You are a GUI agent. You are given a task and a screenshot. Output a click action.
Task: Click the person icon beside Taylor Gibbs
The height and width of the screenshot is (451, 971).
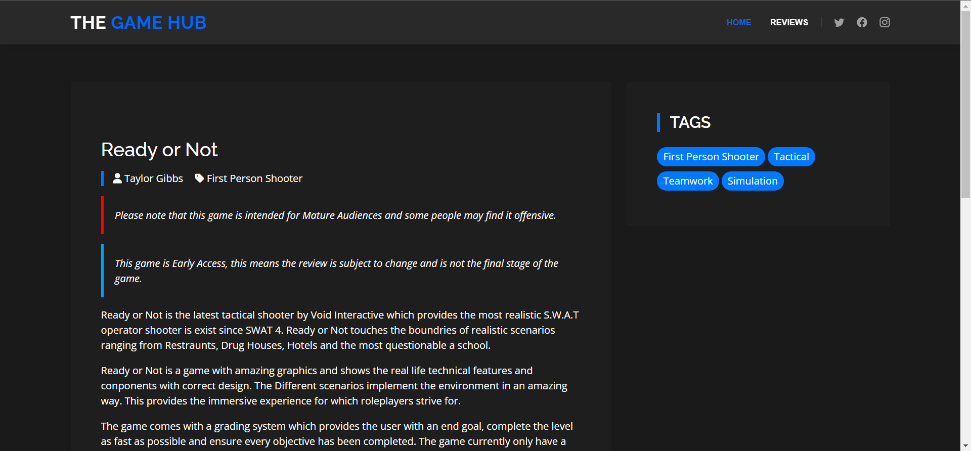(x=117, y=178)
